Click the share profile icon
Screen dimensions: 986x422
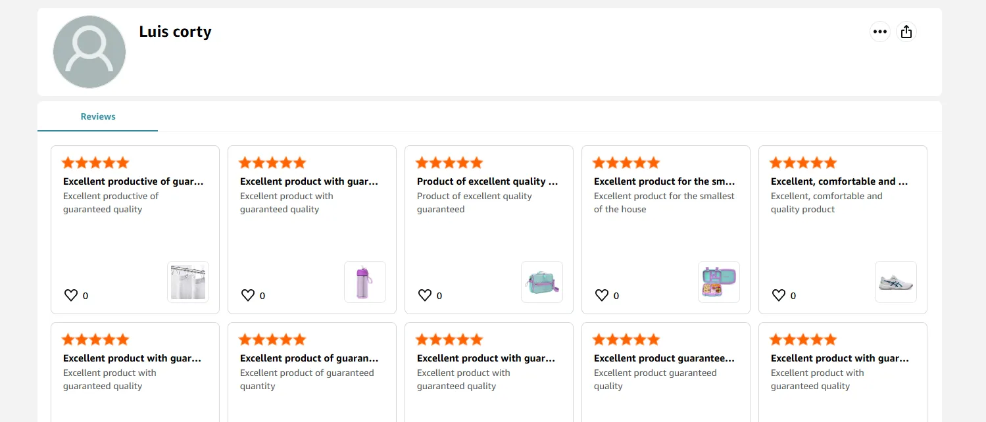tap(906, 32)
